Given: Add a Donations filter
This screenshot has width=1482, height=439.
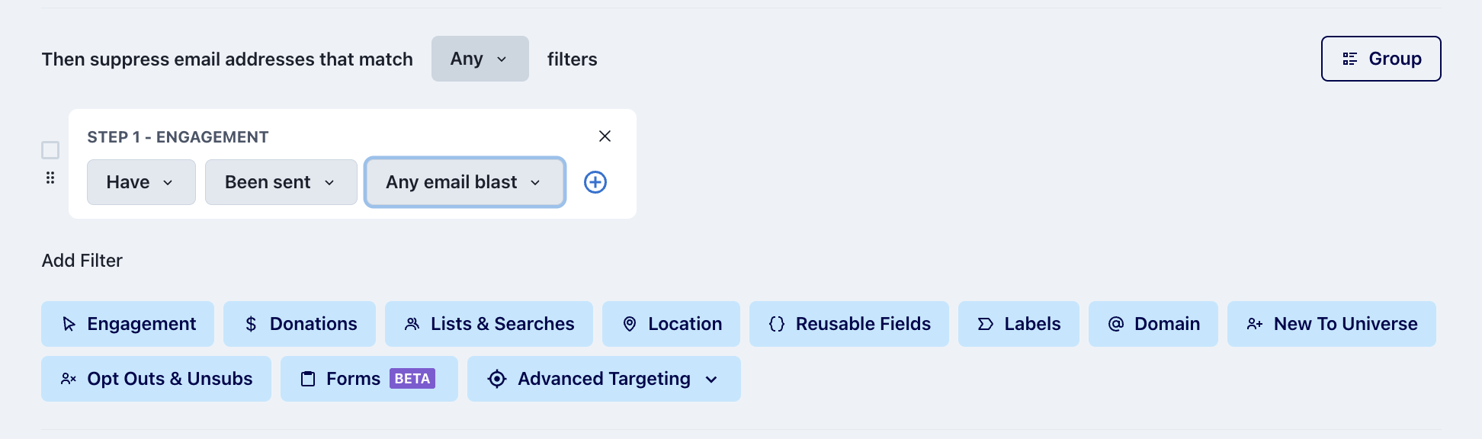Looking at the screenshot, I should click(x=300, y=324).
